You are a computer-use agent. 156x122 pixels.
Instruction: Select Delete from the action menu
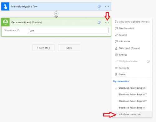132,74
